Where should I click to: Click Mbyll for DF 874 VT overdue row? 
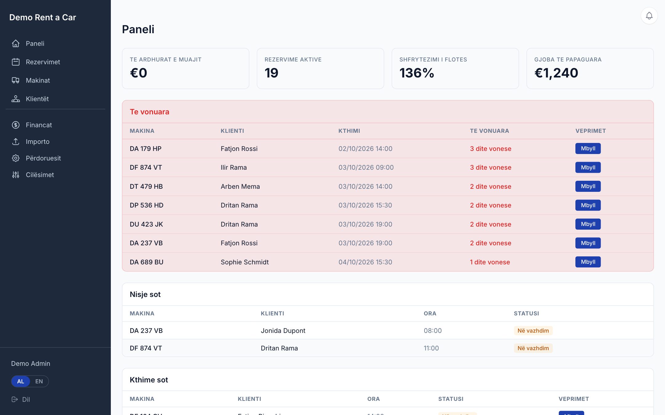coord(588,168)
